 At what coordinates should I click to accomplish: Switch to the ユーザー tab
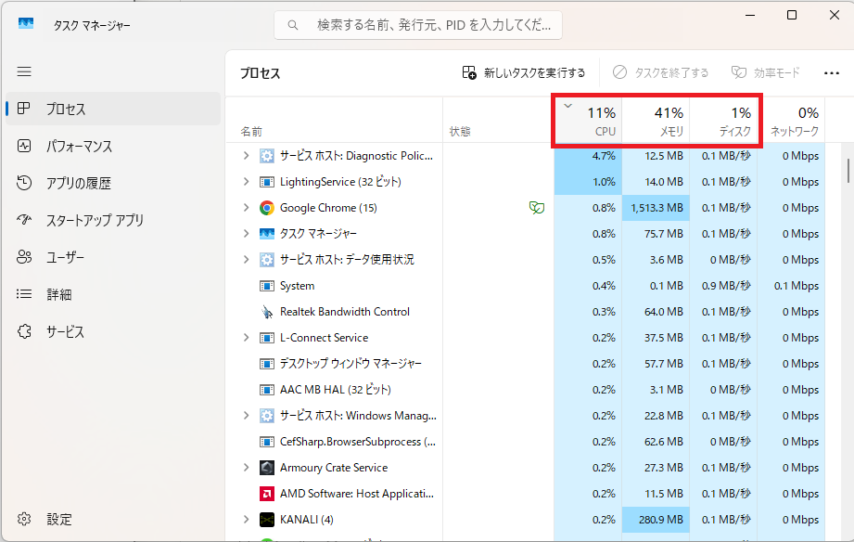point(113,257)
